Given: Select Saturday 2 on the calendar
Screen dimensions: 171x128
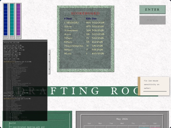Looking at the screenshot, I should coord(155,127).
